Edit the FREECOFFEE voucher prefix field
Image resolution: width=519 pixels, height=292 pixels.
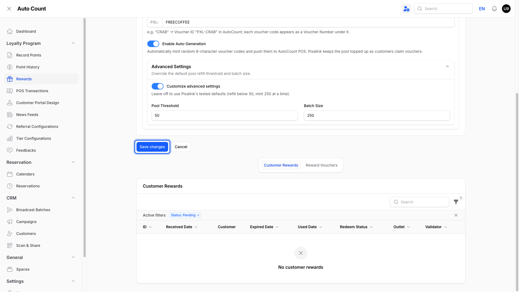coord(308,22)
